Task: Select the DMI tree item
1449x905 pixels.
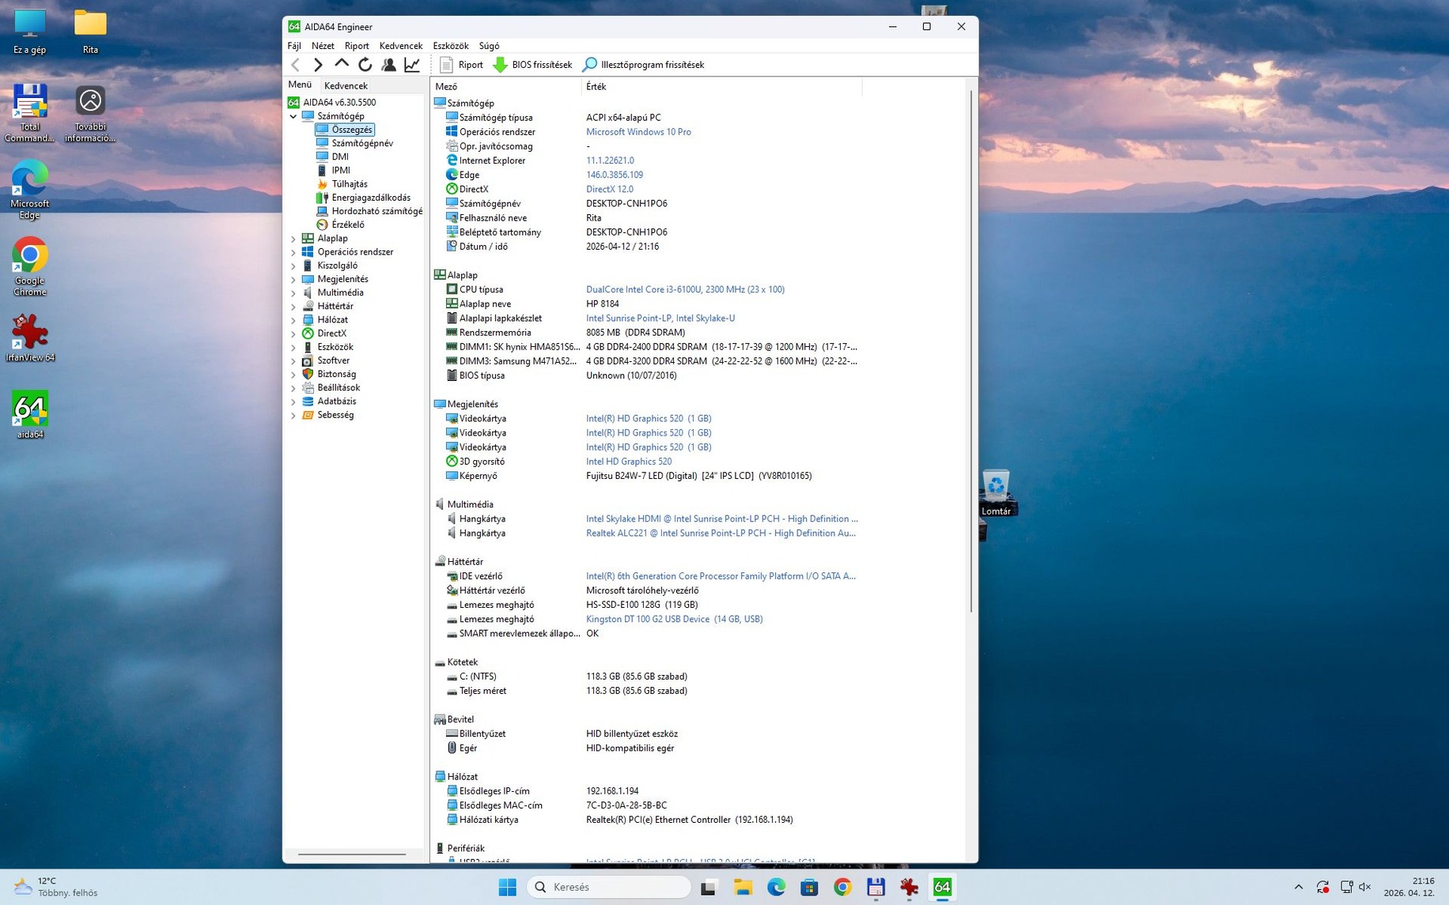Action: (x=340, y=156)
